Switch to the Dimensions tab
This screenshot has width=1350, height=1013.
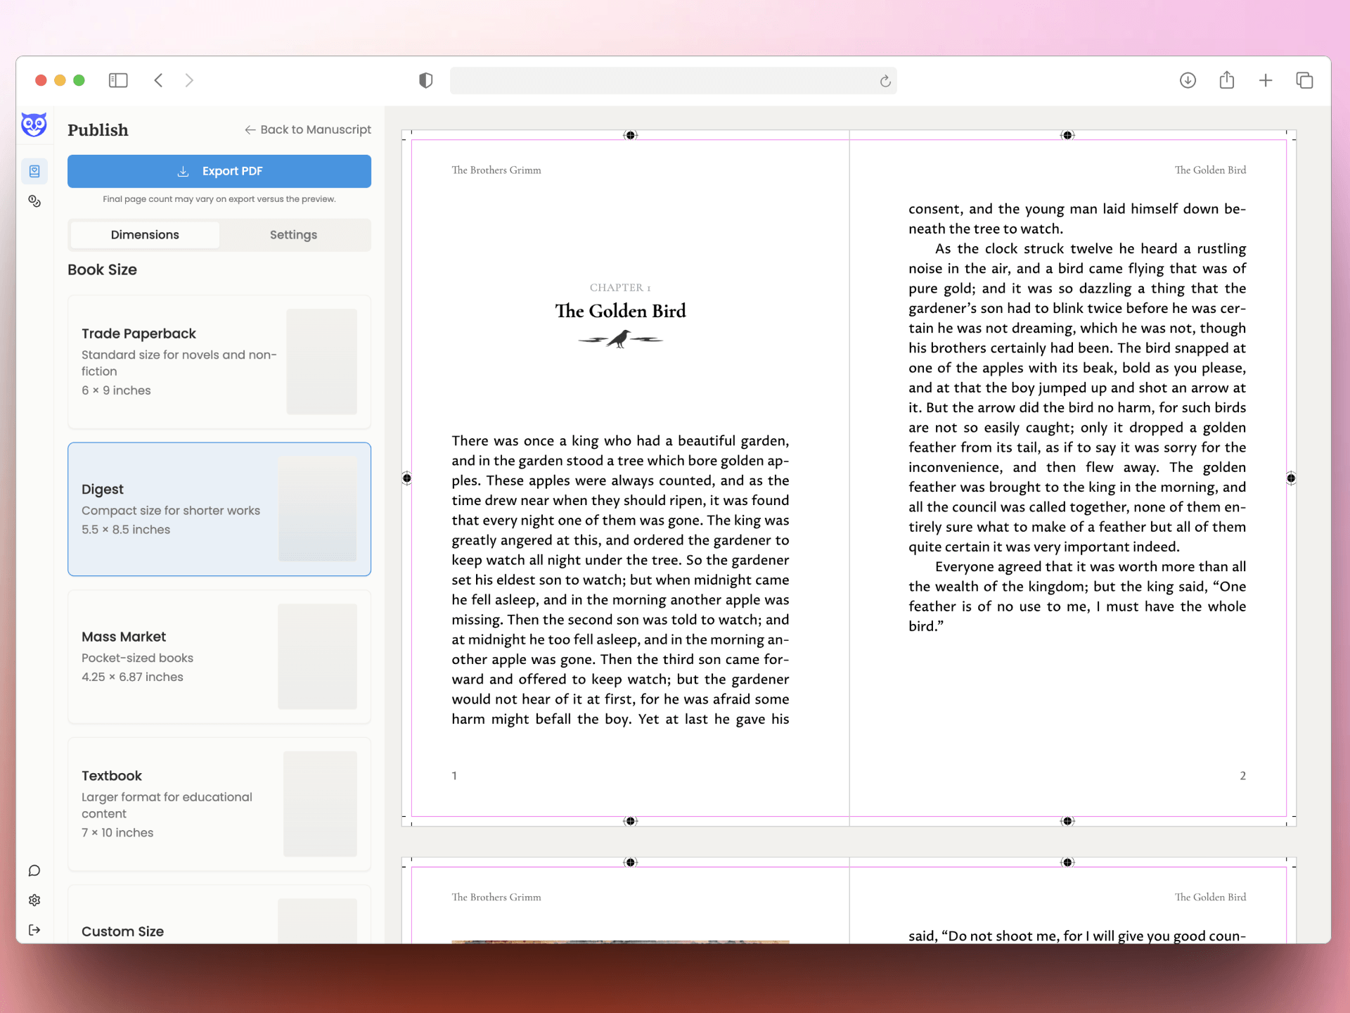[x=145, y=235]
